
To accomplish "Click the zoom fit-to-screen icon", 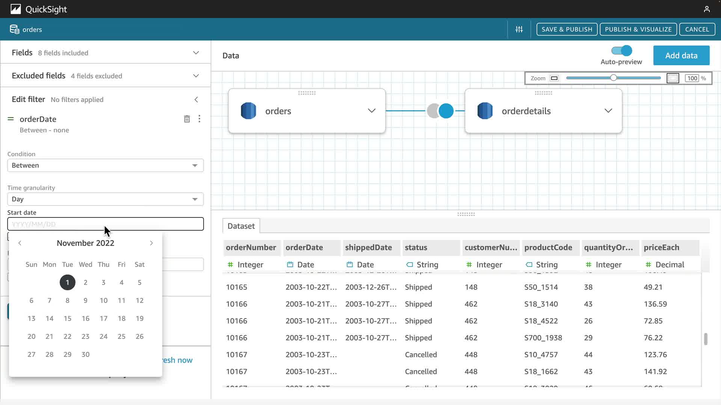I will click(673, 78).
